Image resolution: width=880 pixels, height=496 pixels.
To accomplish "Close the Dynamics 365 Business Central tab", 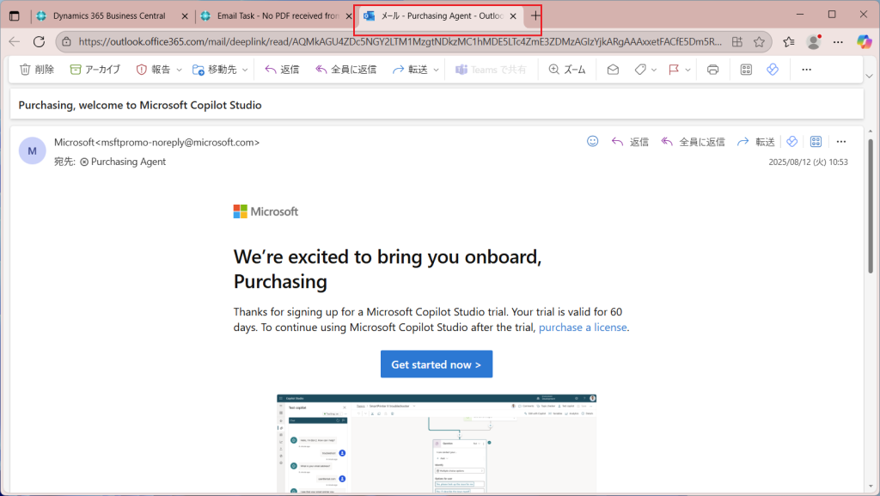I will click(185, 16).
